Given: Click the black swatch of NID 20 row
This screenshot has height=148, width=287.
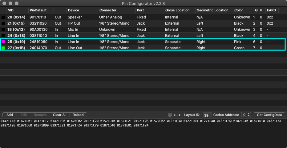Looking at the screenshot, I should point(3,17).
